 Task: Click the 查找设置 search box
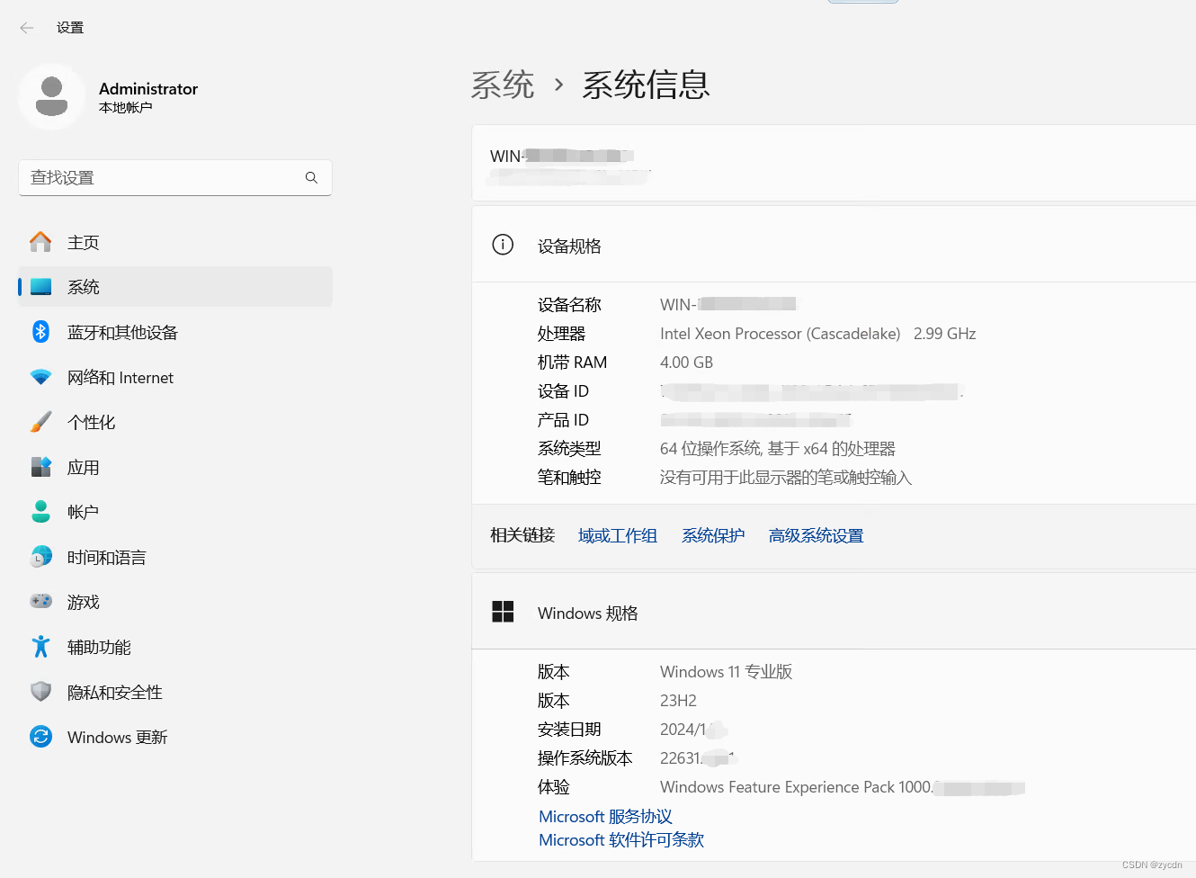(175, 177)
